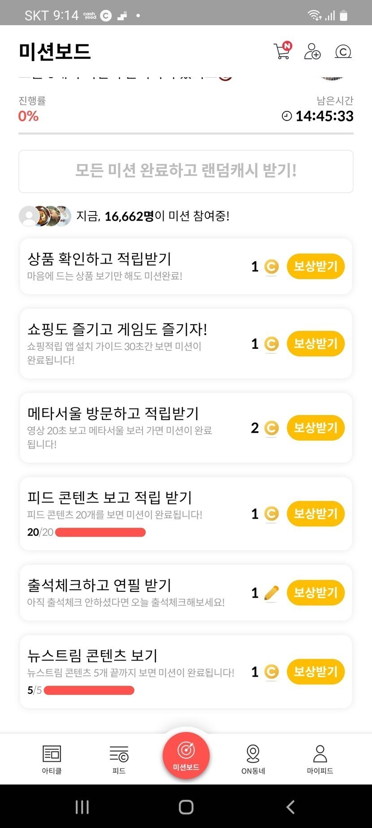
Task: Open the cash coin icon in header
Action: [343, 52]
